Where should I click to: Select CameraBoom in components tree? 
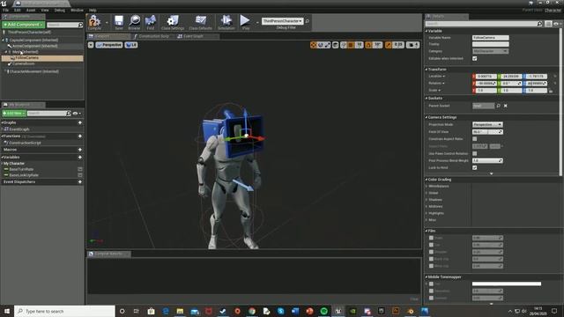pos(24,64)
